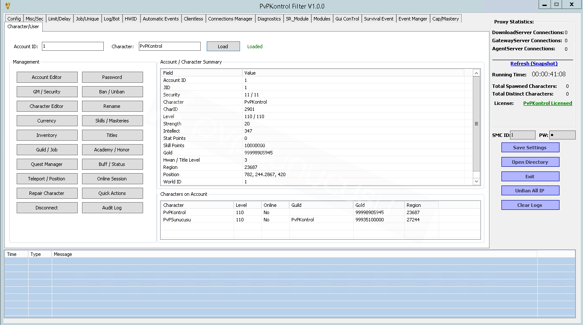Open the Misc/Sec tab

[x=35, y=19]
